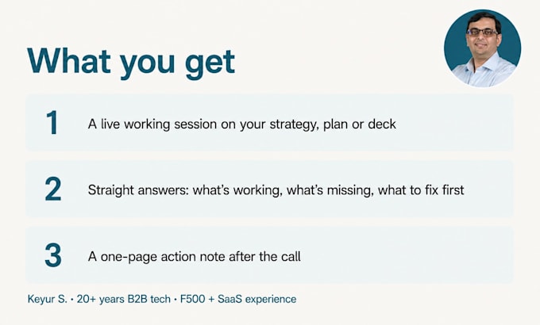Viewport: 540px width, 325px height.
Task: Click the live working session text
Action: pos(241,124)
